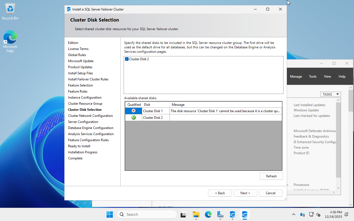Launch the Microsoft Edge desktop shortcut
354x221 pixels.
tap(10, 36)
